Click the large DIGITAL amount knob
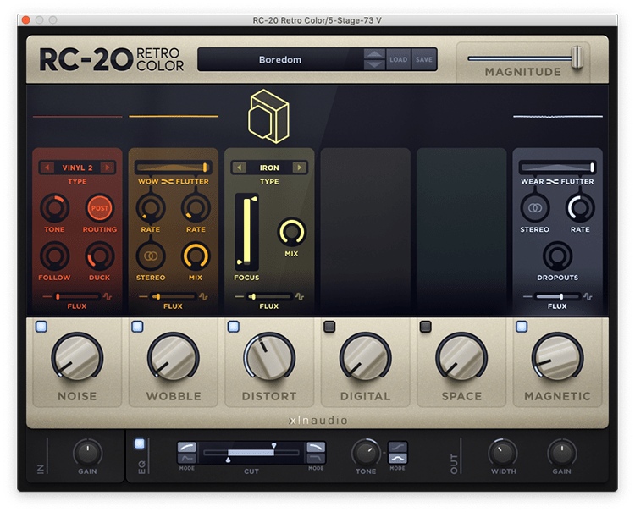Viewport: 635px width, 512px height. coord(365,357)
